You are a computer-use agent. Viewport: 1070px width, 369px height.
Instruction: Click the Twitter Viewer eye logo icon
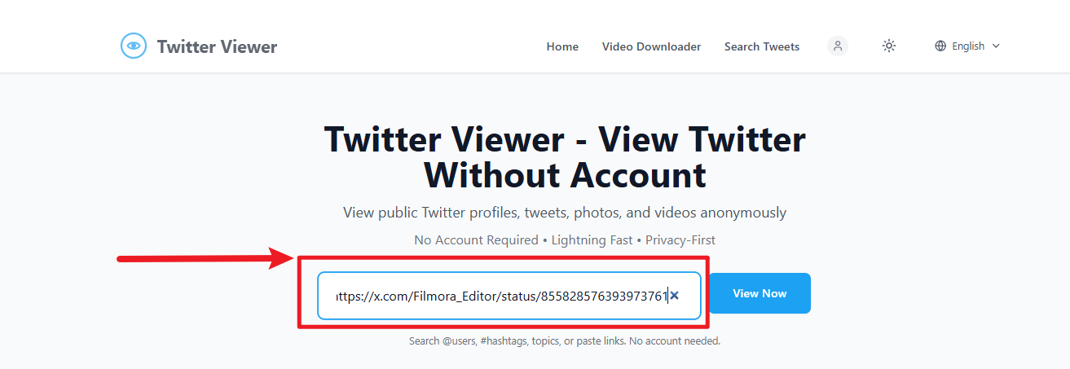[x=134, y=46]
